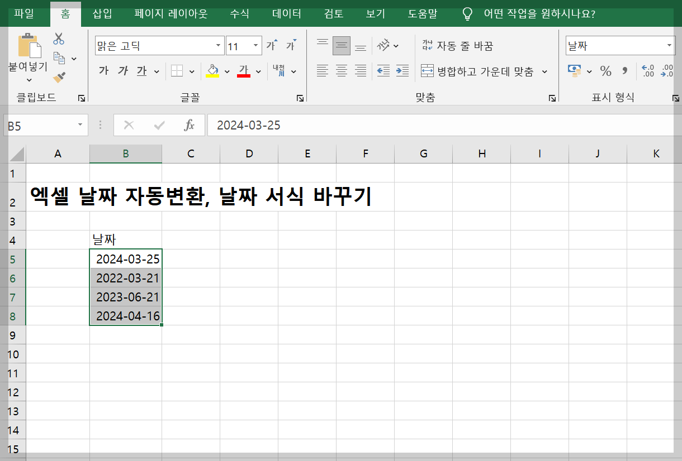
Task: Select the Cut (scissors) tool
Action: pos(58,39)
